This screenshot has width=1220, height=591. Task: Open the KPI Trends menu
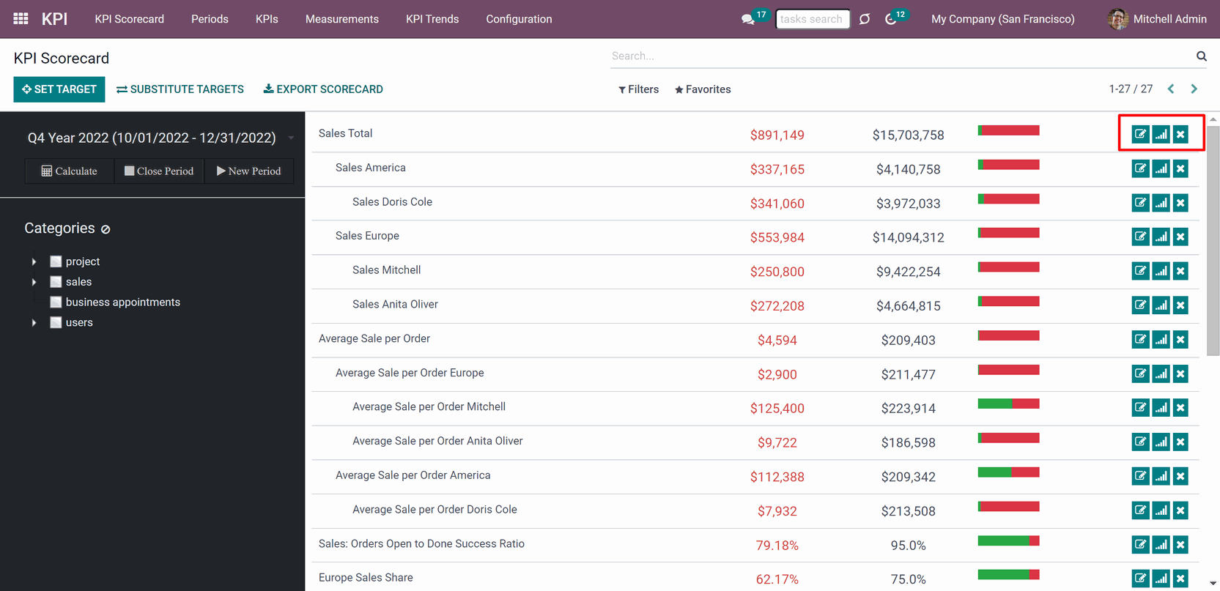(432, 19)
